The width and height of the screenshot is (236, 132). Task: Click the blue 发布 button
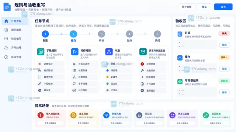223,7
